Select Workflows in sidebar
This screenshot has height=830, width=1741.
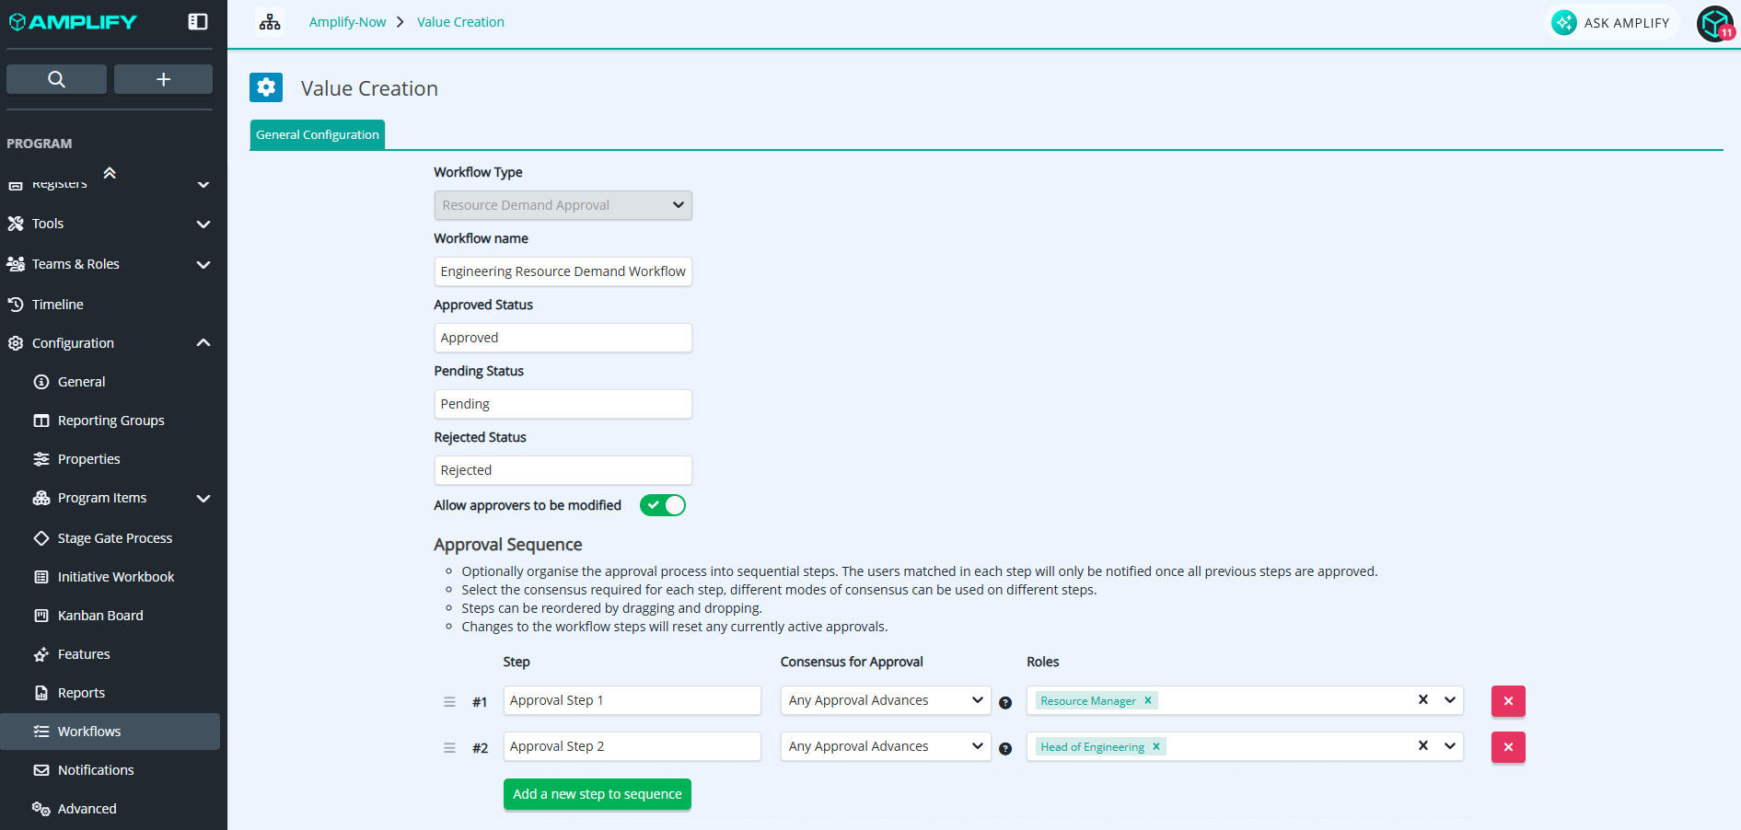[x=110, y=732]
